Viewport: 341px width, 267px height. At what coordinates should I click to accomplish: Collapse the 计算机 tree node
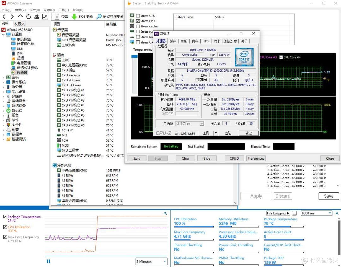[x=3, y=34]
